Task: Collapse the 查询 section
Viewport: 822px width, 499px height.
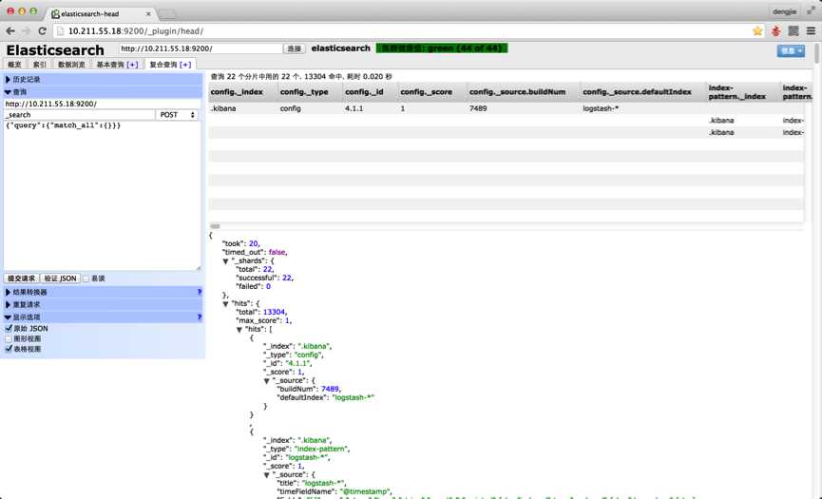Action: [x=103, y=92]
